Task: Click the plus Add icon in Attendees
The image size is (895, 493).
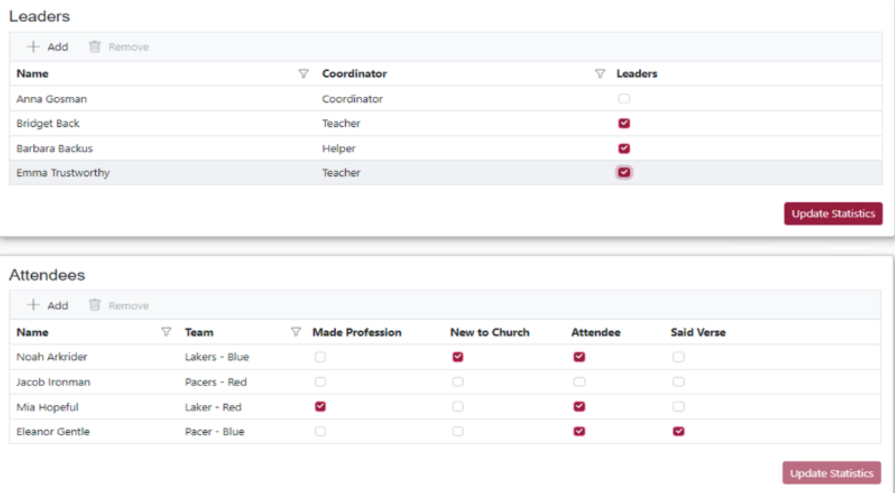Action: click(34, 305)
